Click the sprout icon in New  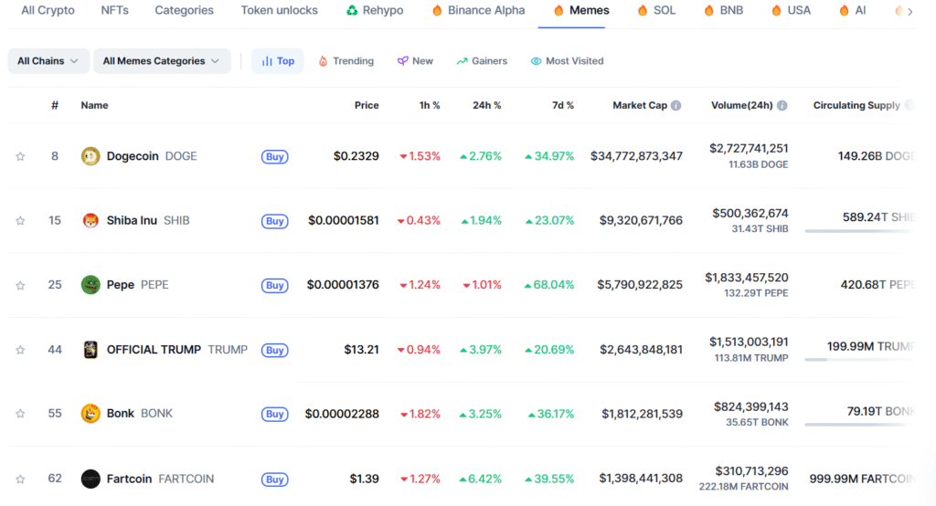[403, 61]
